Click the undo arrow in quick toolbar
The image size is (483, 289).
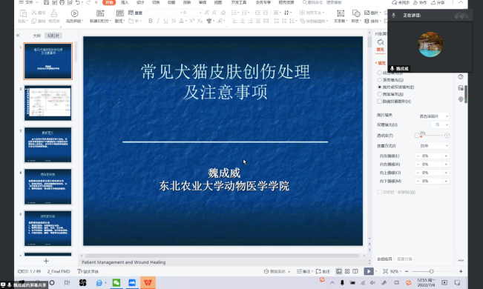[78, 2]
